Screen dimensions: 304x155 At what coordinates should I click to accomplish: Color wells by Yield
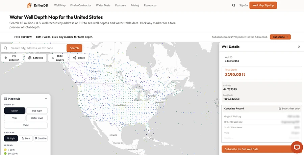click(x=26, y=125)
